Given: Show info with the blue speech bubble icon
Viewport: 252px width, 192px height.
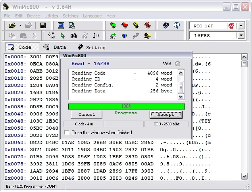Looking at the screenshot, I should pyautogui.click(x=177, y=25).
